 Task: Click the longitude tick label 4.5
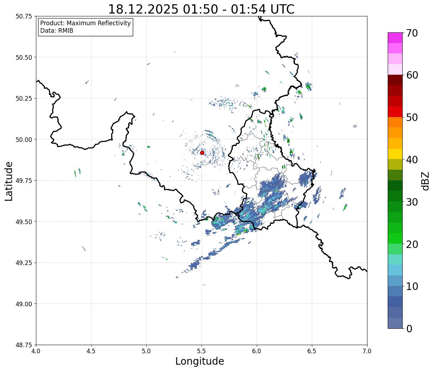(91, 351)
